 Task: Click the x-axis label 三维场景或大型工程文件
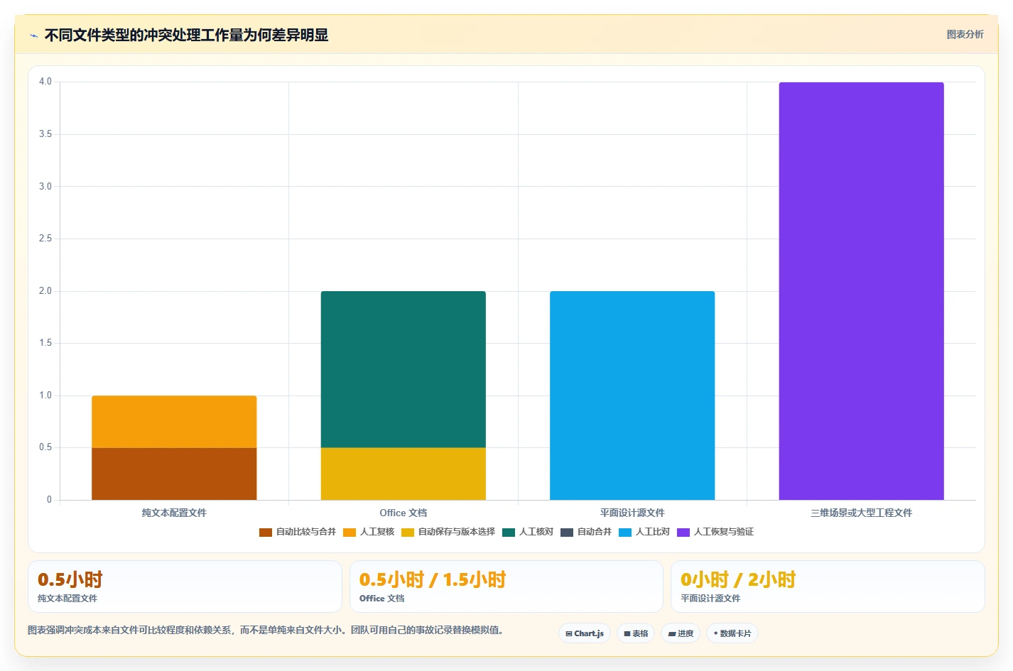(862, 513)
